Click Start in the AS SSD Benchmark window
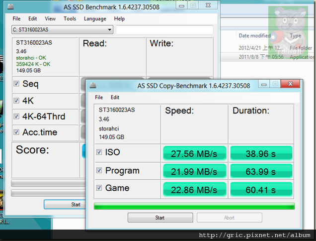This screenshot has height=241, width=316. tap(65, 205)
